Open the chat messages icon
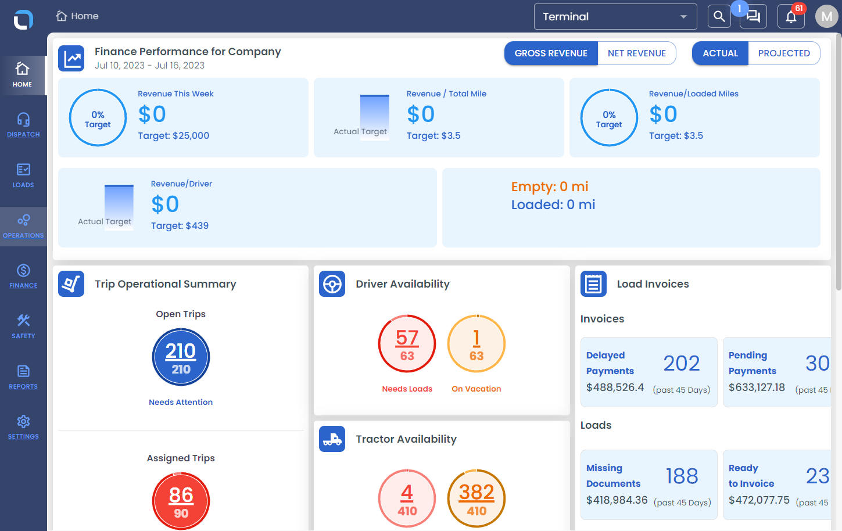842x531 pixels. [x=753, y=16]
